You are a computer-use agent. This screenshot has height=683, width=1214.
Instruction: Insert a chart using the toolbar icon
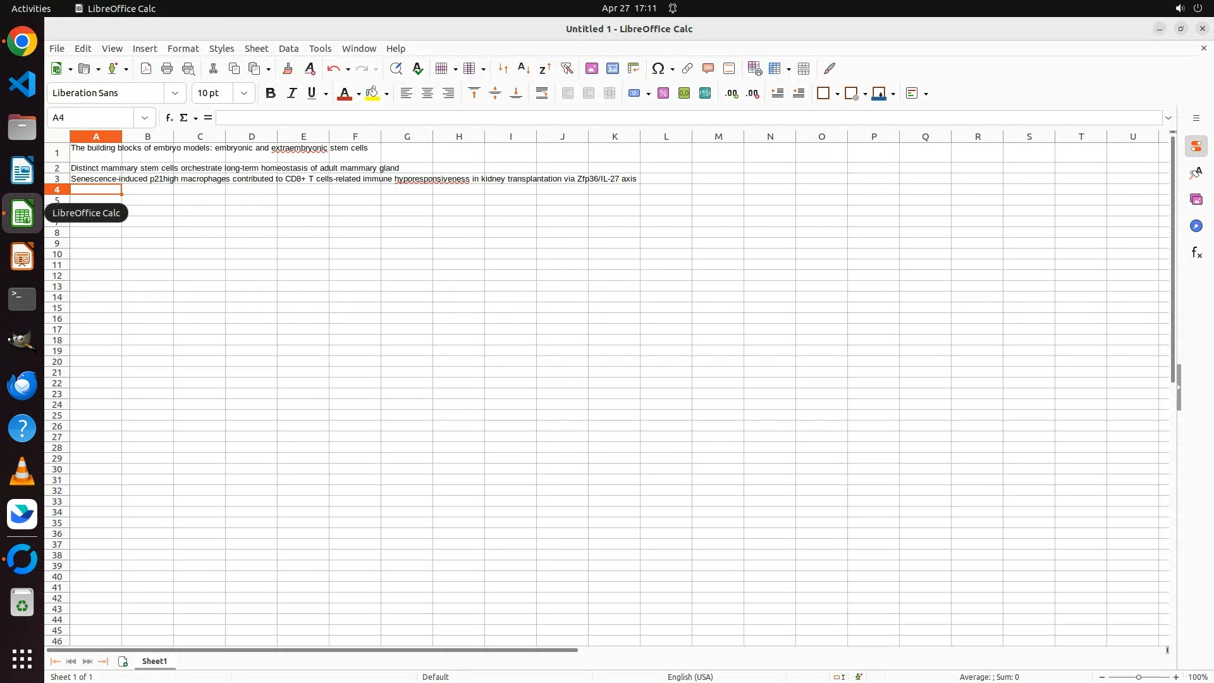click(612, 68)
